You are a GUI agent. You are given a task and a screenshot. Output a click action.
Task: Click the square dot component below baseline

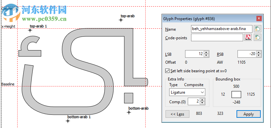pos(129,98)
